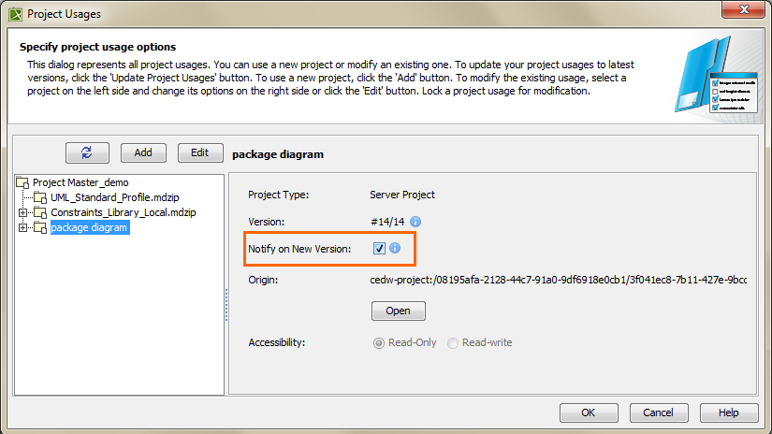Select the Project Master_demo root node
Viewport: 772px width, 434px height.
click(x=80, y=182)
